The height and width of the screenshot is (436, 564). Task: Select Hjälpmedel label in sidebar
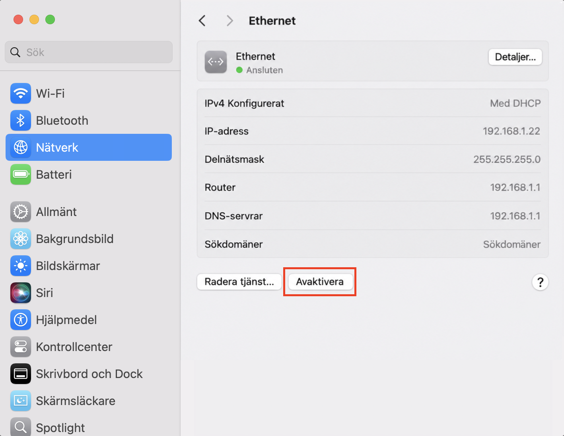[66, 320]
